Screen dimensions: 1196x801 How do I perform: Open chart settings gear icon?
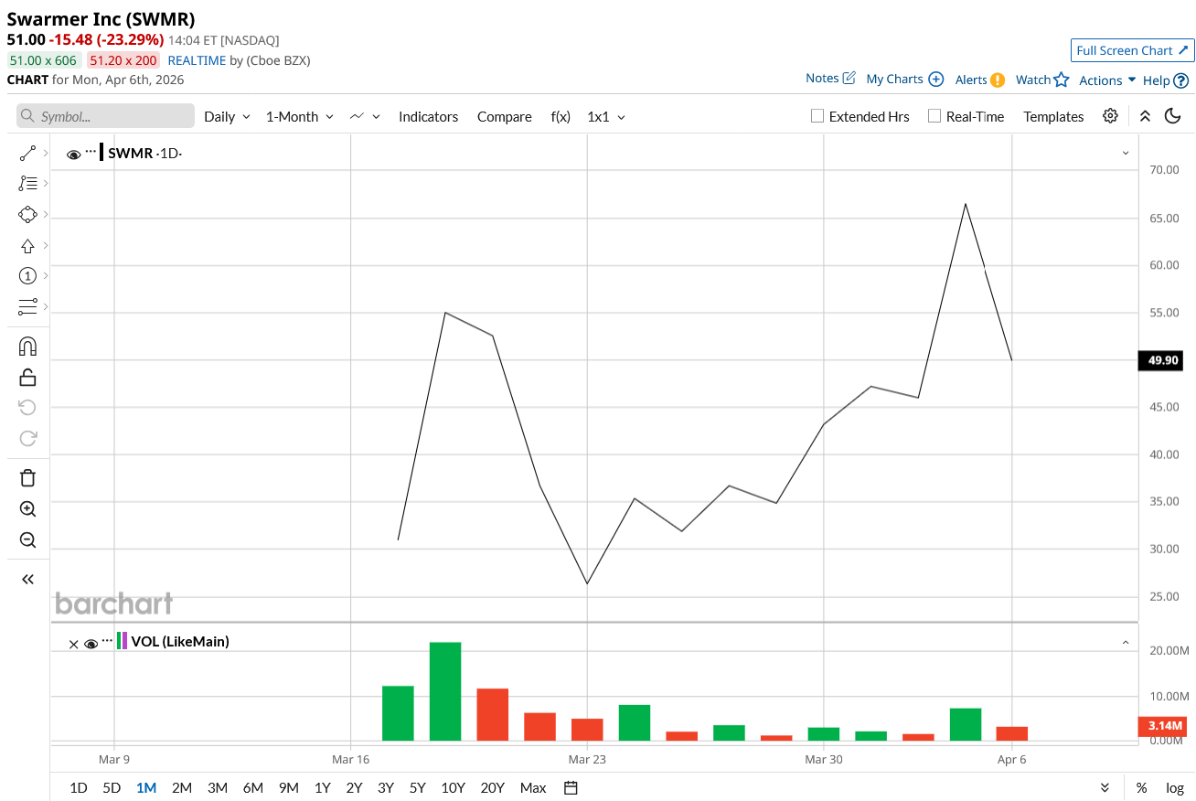(x=1110, y=116)
